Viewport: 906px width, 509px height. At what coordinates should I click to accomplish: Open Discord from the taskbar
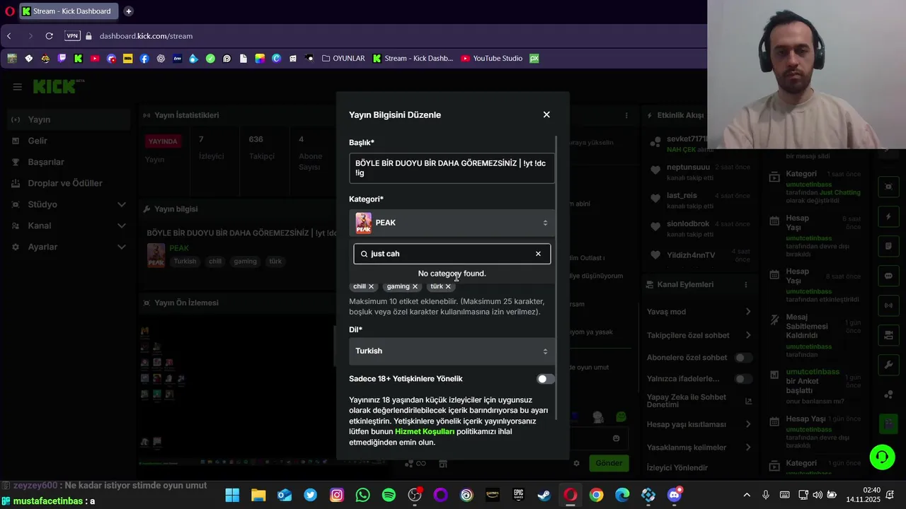(x=674, y=495)
